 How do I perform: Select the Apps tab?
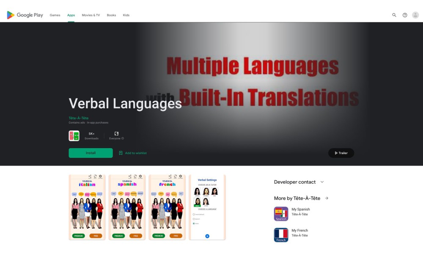tap(71, 15)
